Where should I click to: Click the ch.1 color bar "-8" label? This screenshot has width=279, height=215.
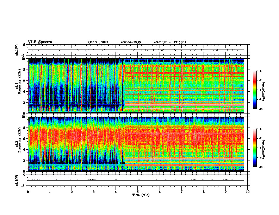[260, 90]
